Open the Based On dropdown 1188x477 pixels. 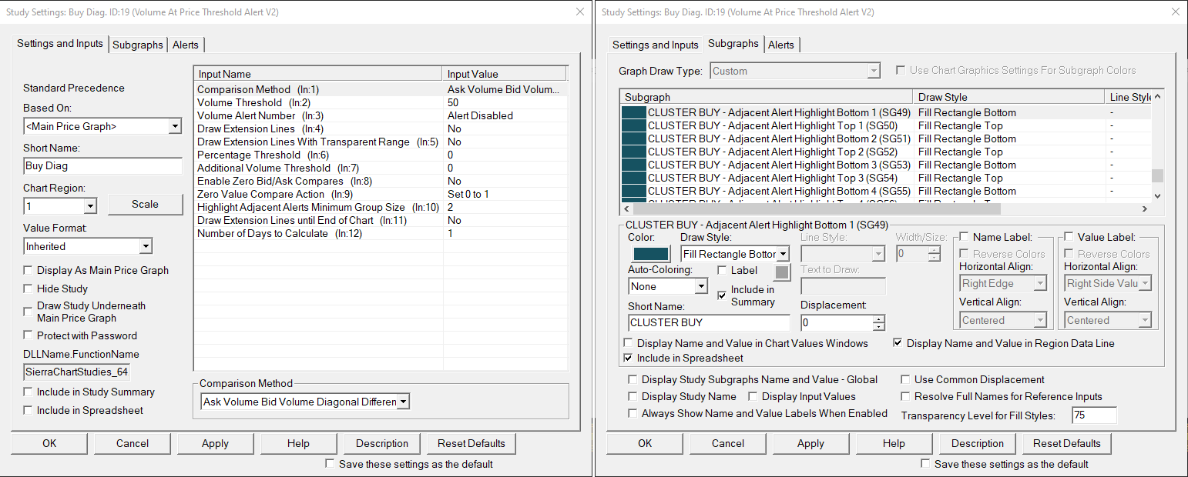tap(175, 126)
